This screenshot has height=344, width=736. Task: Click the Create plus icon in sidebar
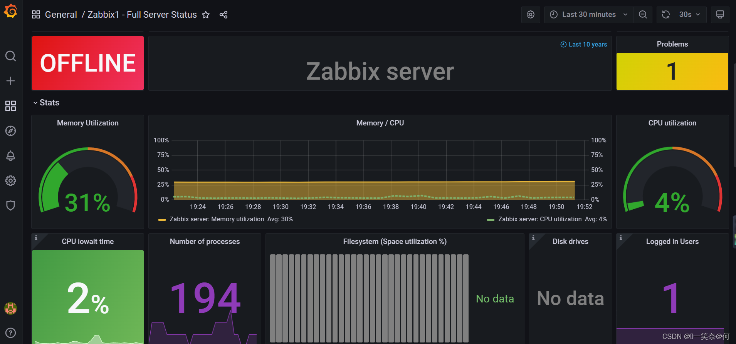click(x=10, y=81)
